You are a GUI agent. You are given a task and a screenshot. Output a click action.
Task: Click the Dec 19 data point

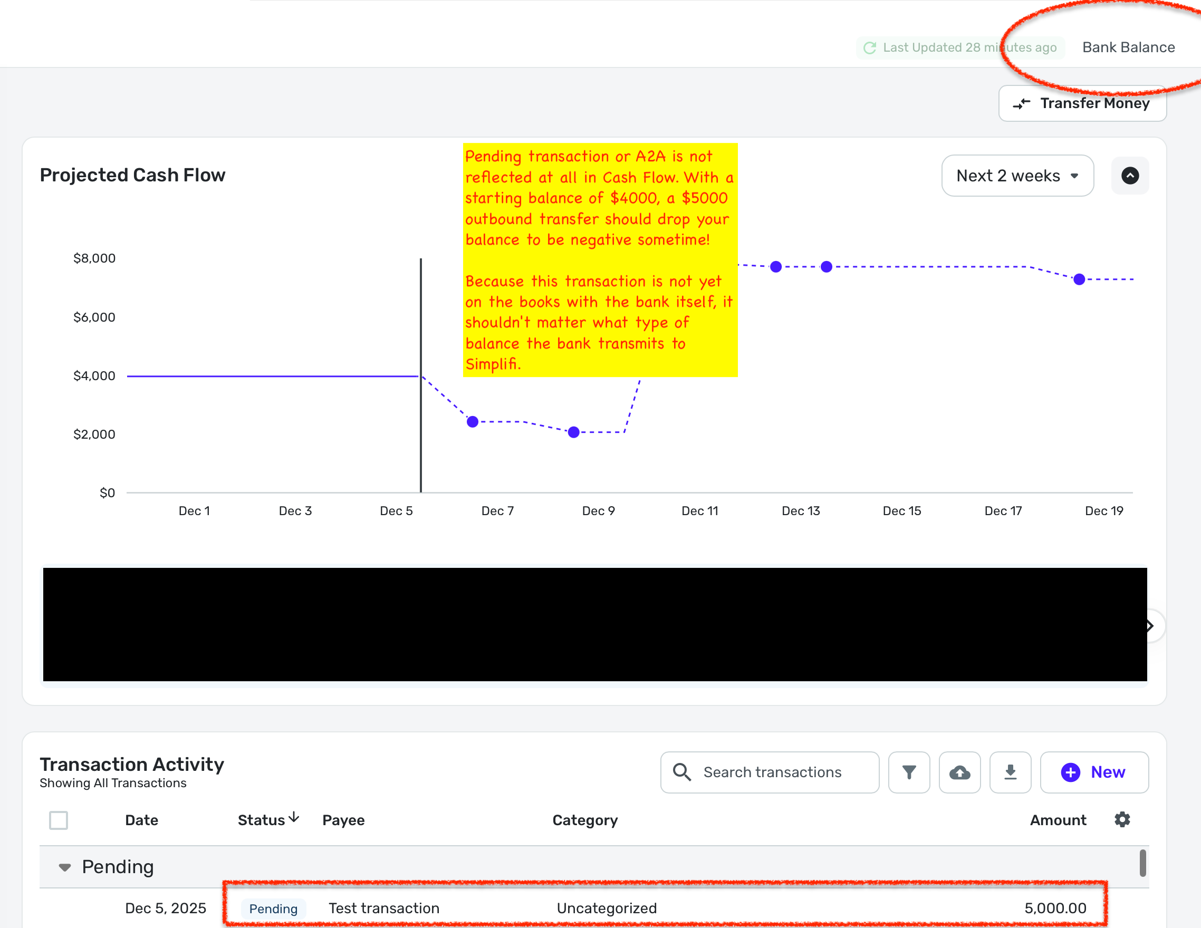coord(1079,279)
